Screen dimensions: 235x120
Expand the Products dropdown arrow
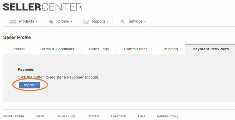point(37,22)
